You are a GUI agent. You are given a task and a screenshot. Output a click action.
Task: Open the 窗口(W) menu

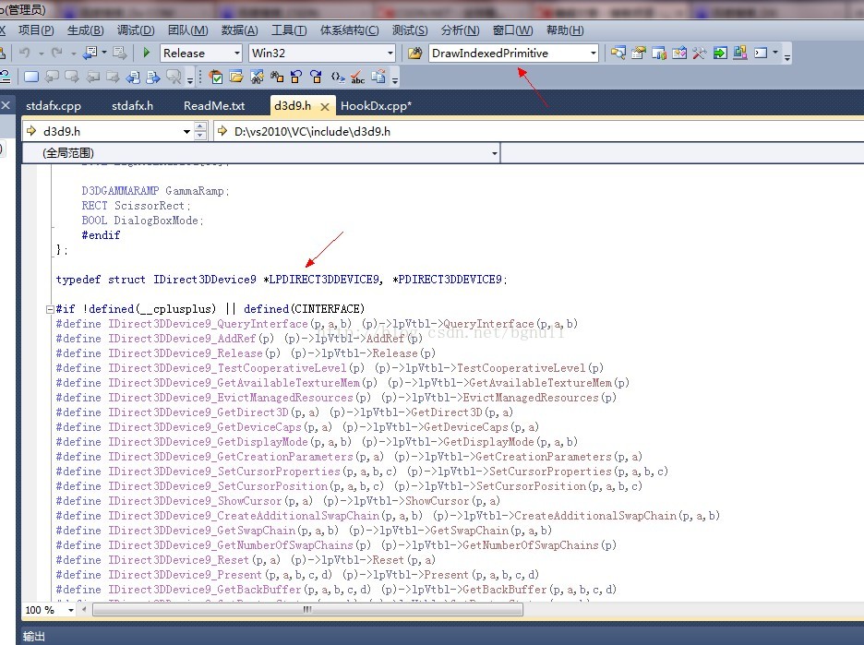(x=512, y=30)
